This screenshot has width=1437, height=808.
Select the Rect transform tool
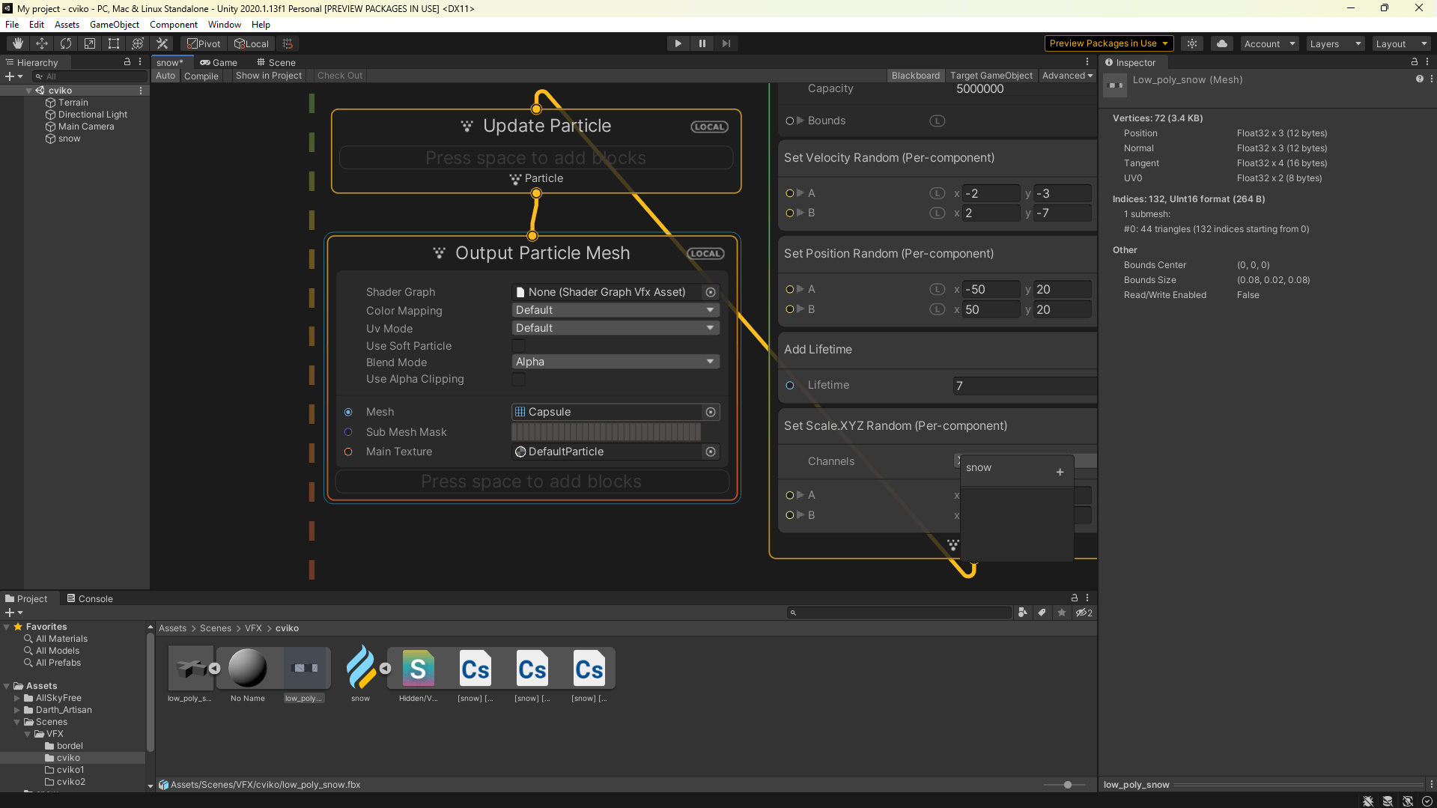pos(114,43)
